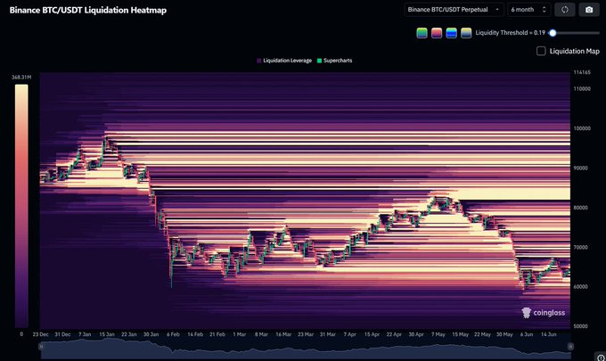Click the '14 Jun' date axis label
Screen dimensions: 606x361
[548, 334]
